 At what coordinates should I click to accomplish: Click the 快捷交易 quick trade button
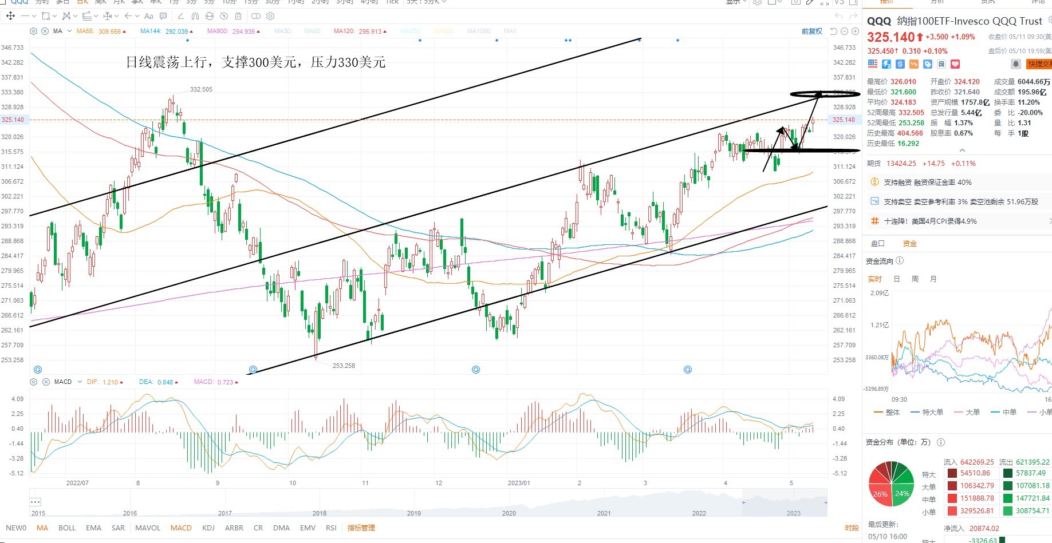pyautogui.click(x=1039, y=64)
